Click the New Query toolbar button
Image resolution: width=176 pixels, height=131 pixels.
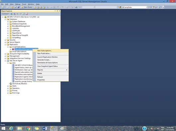pos(27,7)
